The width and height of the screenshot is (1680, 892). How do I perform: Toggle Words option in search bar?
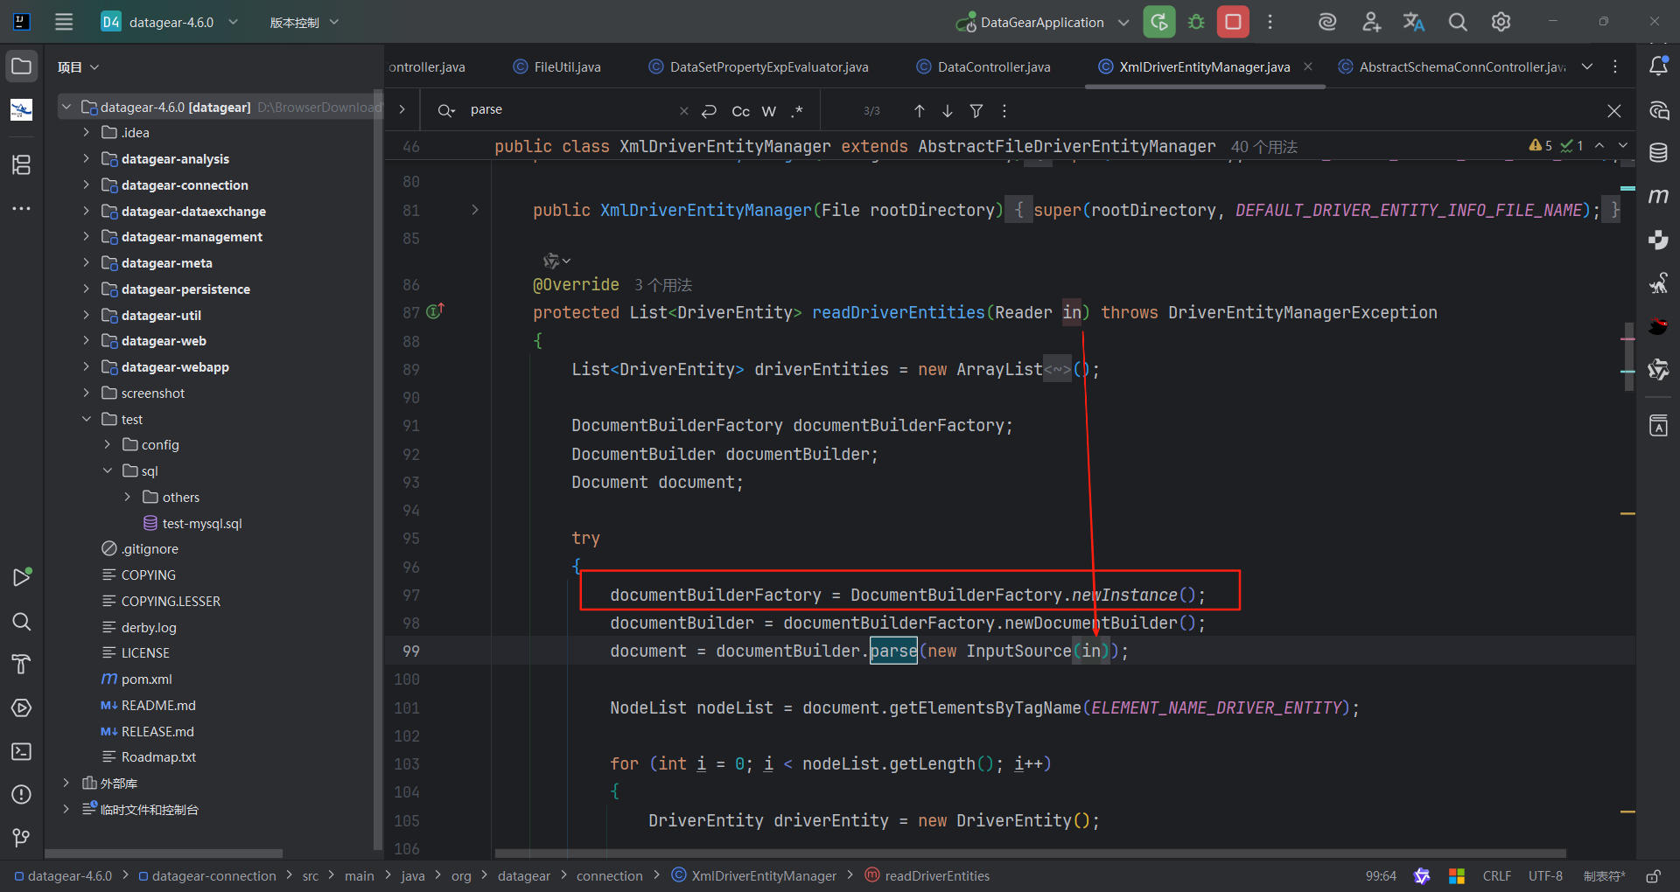(x=769, y=111)
